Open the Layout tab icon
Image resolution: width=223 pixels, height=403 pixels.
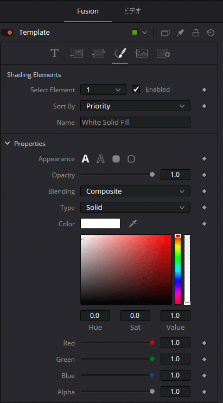click(x=77, y=54)
